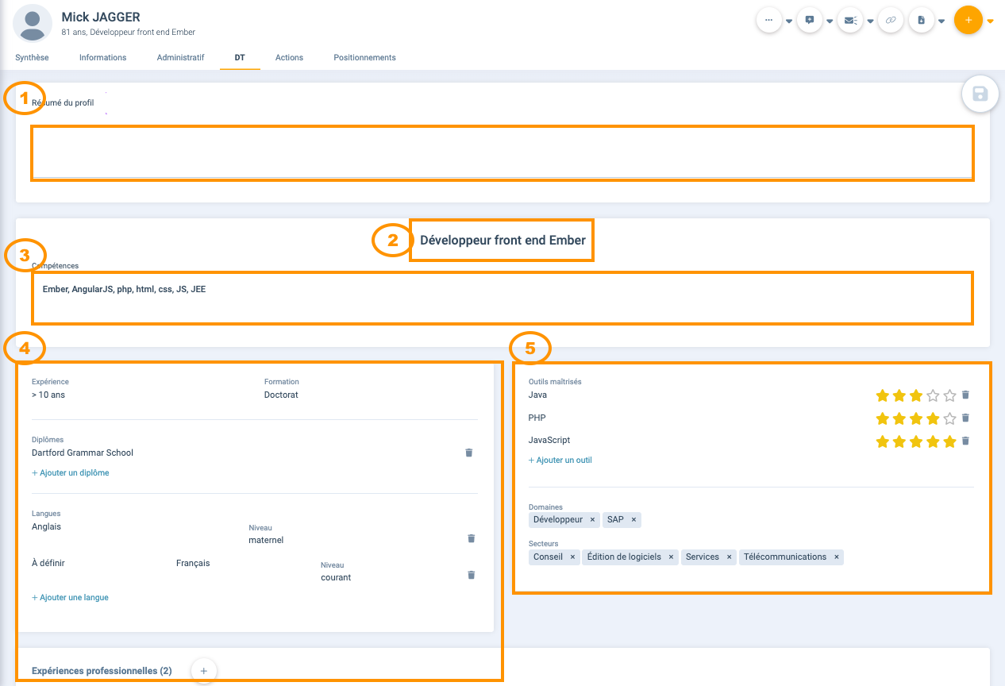Delete the JavaScript tool with trash icon
This screenshot has height=686, width=1005.
(965, 441)
